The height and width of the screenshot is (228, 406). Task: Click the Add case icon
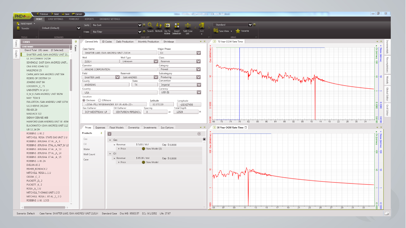coord(201,26)
